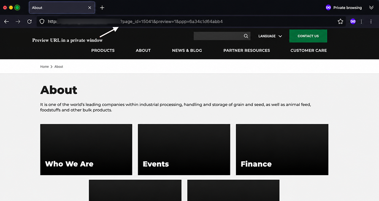Open a new tab with the plus icon
The width and height of the screenshot is (379, 201).
click(x=102, y=8)
